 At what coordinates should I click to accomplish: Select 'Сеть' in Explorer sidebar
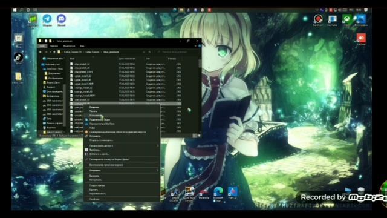[x=48, y=119]
